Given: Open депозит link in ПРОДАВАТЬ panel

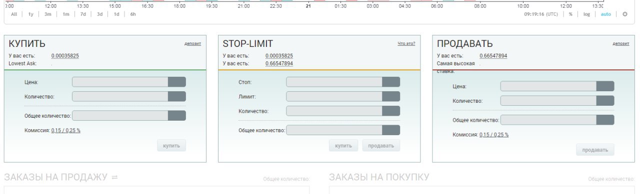Looking at the screenshot, I should (621, 44).
